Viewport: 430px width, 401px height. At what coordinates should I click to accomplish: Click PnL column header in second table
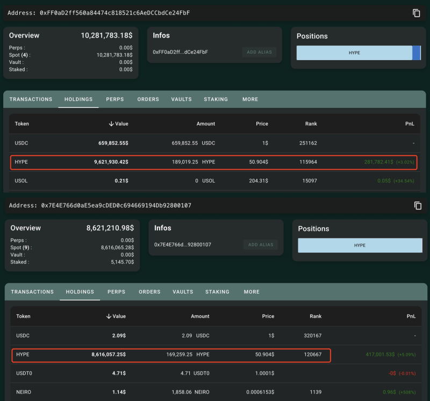(x=411, y=316)
